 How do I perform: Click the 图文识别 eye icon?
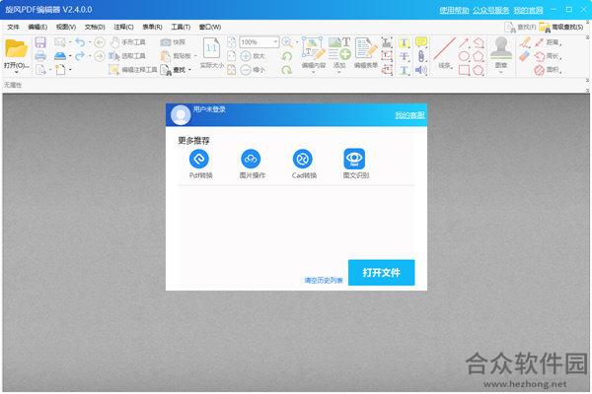354,159
